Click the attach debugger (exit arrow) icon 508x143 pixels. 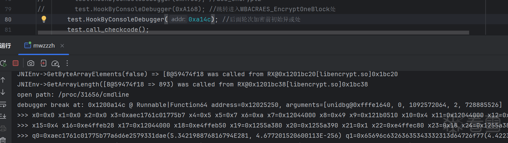pos(43,63)
